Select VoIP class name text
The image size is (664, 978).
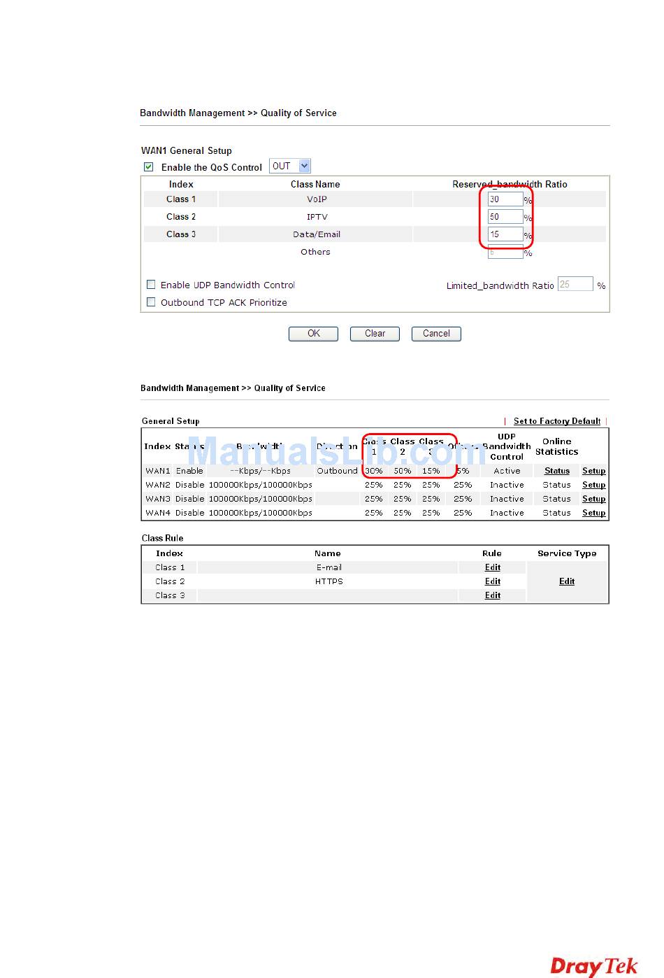pyautogui.click(x=317, y=199)
